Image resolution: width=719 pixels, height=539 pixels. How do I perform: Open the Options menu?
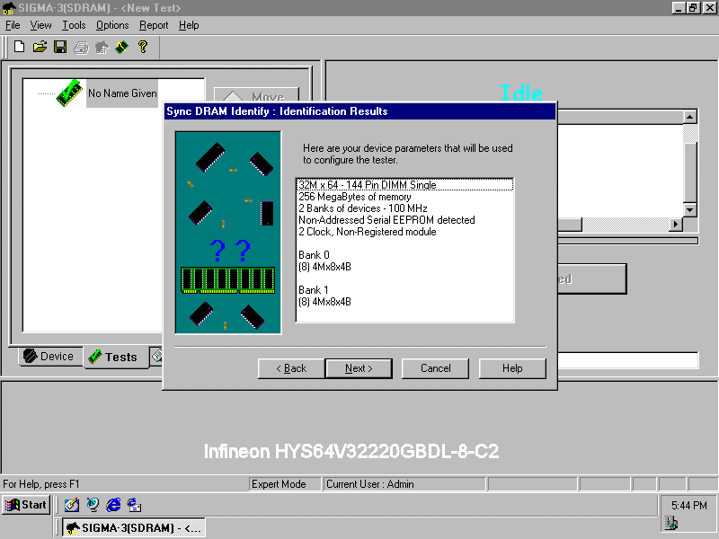click(x=111, y=25)
